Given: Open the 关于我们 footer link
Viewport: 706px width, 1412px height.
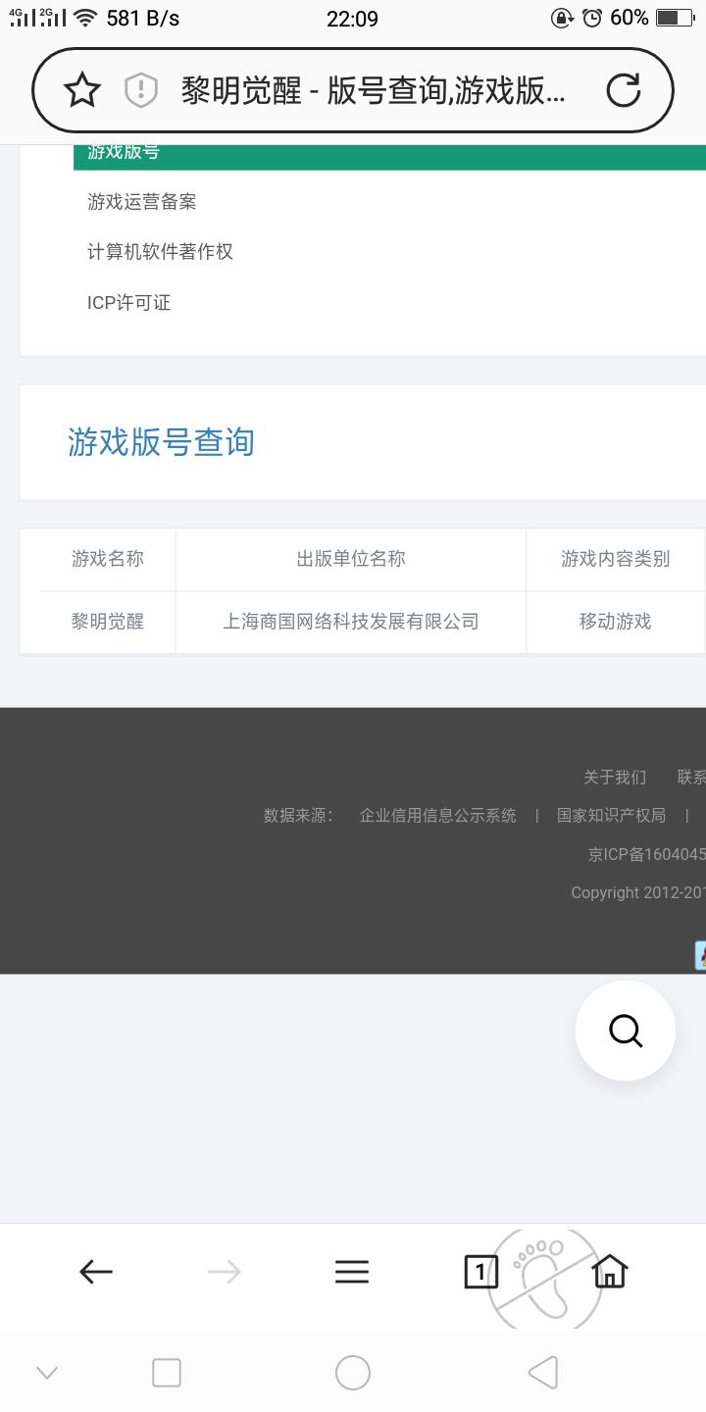Looking at the screenshot, I should click(x=615, y=778).
